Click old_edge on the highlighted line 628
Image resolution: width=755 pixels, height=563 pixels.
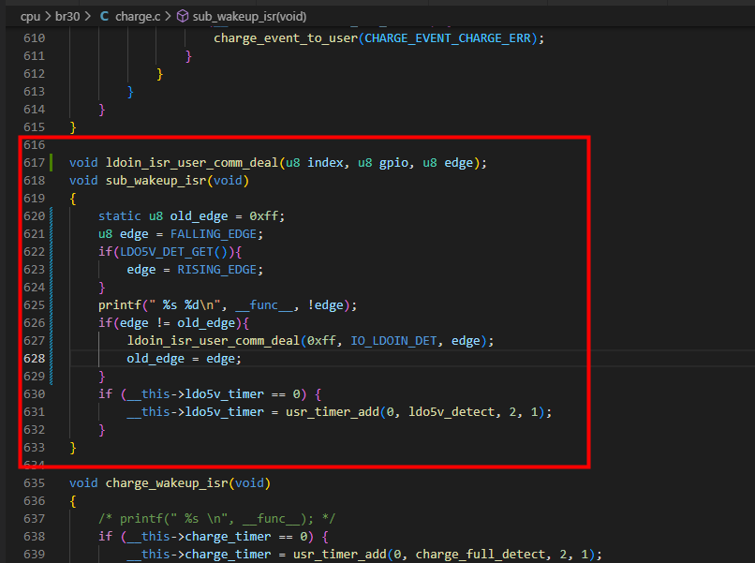tap(155, 359)
